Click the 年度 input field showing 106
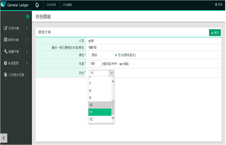Screen dimensions: 226x145 [95, 64]
